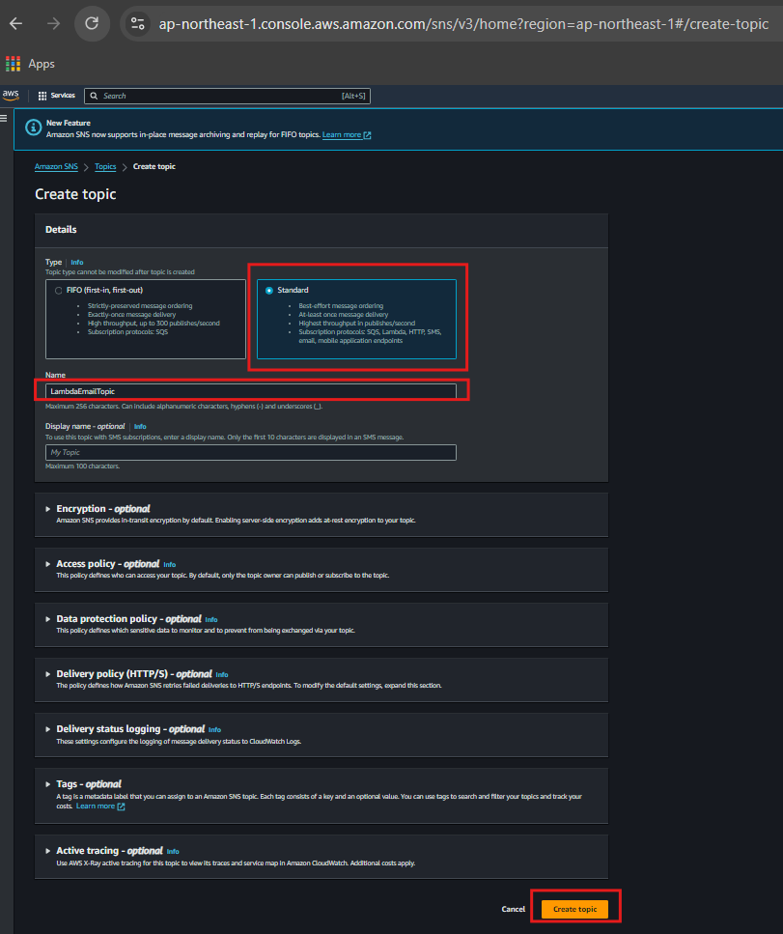
Task: Open the Services grid menu
Action: 56,96
